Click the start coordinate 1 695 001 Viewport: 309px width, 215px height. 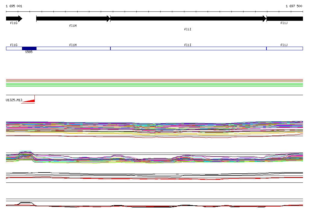(x=14, y=6)
